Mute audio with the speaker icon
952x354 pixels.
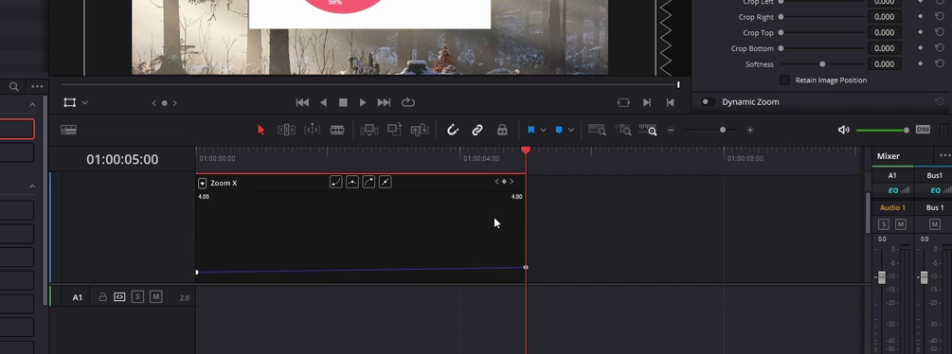pyautogui.click(x=843, y=130)
